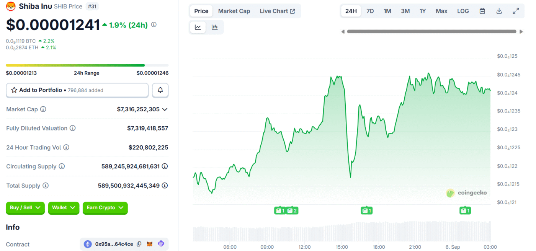Click the info icon beside Circulating Supply label

click(x=62, y=167)
